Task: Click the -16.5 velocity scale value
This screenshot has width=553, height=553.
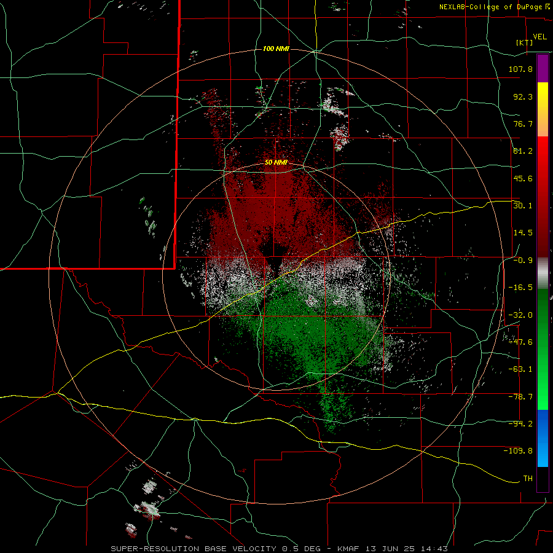Action: coord(520,288)
